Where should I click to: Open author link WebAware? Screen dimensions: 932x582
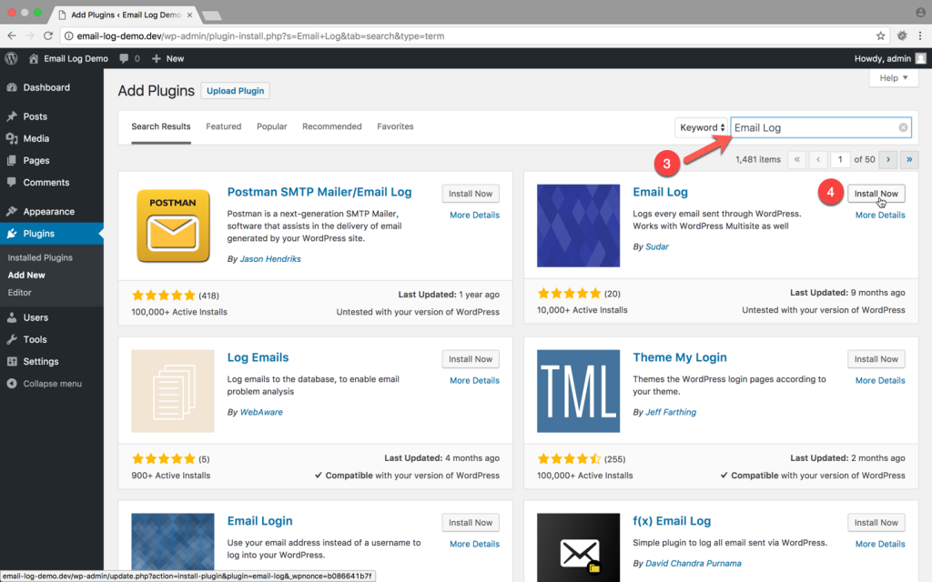point(261,412)
